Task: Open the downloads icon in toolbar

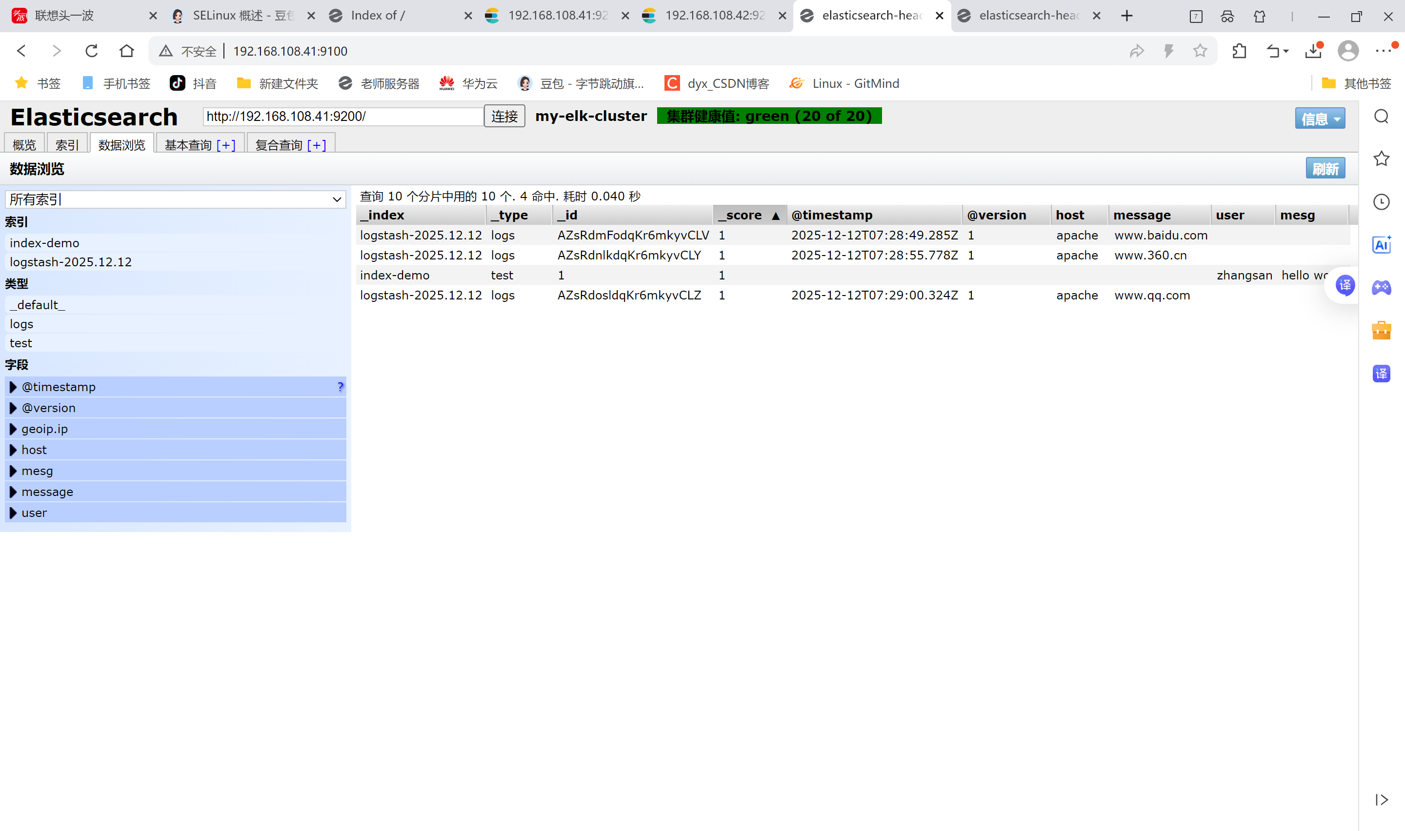Action: [x=1313, y=51]
